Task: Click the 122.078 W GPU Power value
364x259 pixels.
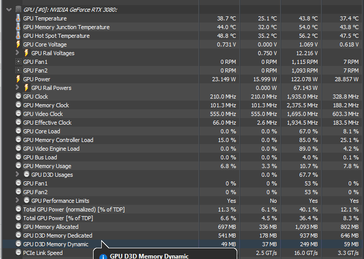Action: pos(304,79)
